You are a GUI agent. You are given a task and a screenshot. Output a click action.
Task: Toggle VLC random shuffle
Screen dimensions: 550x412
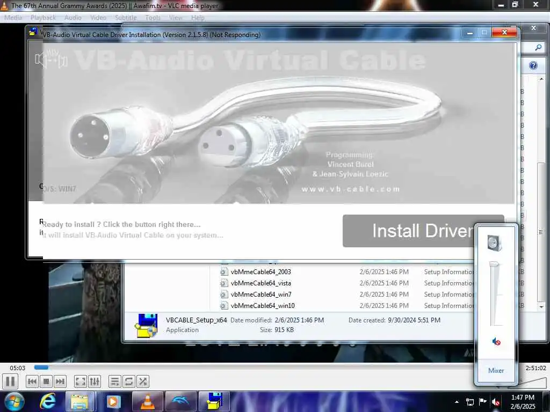coord(143,381)
